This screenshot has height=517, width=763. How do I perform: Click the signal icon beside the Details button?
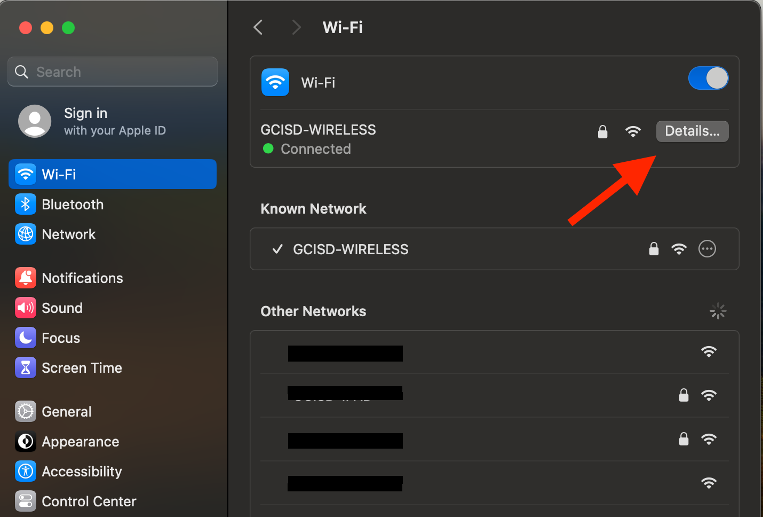633,131
